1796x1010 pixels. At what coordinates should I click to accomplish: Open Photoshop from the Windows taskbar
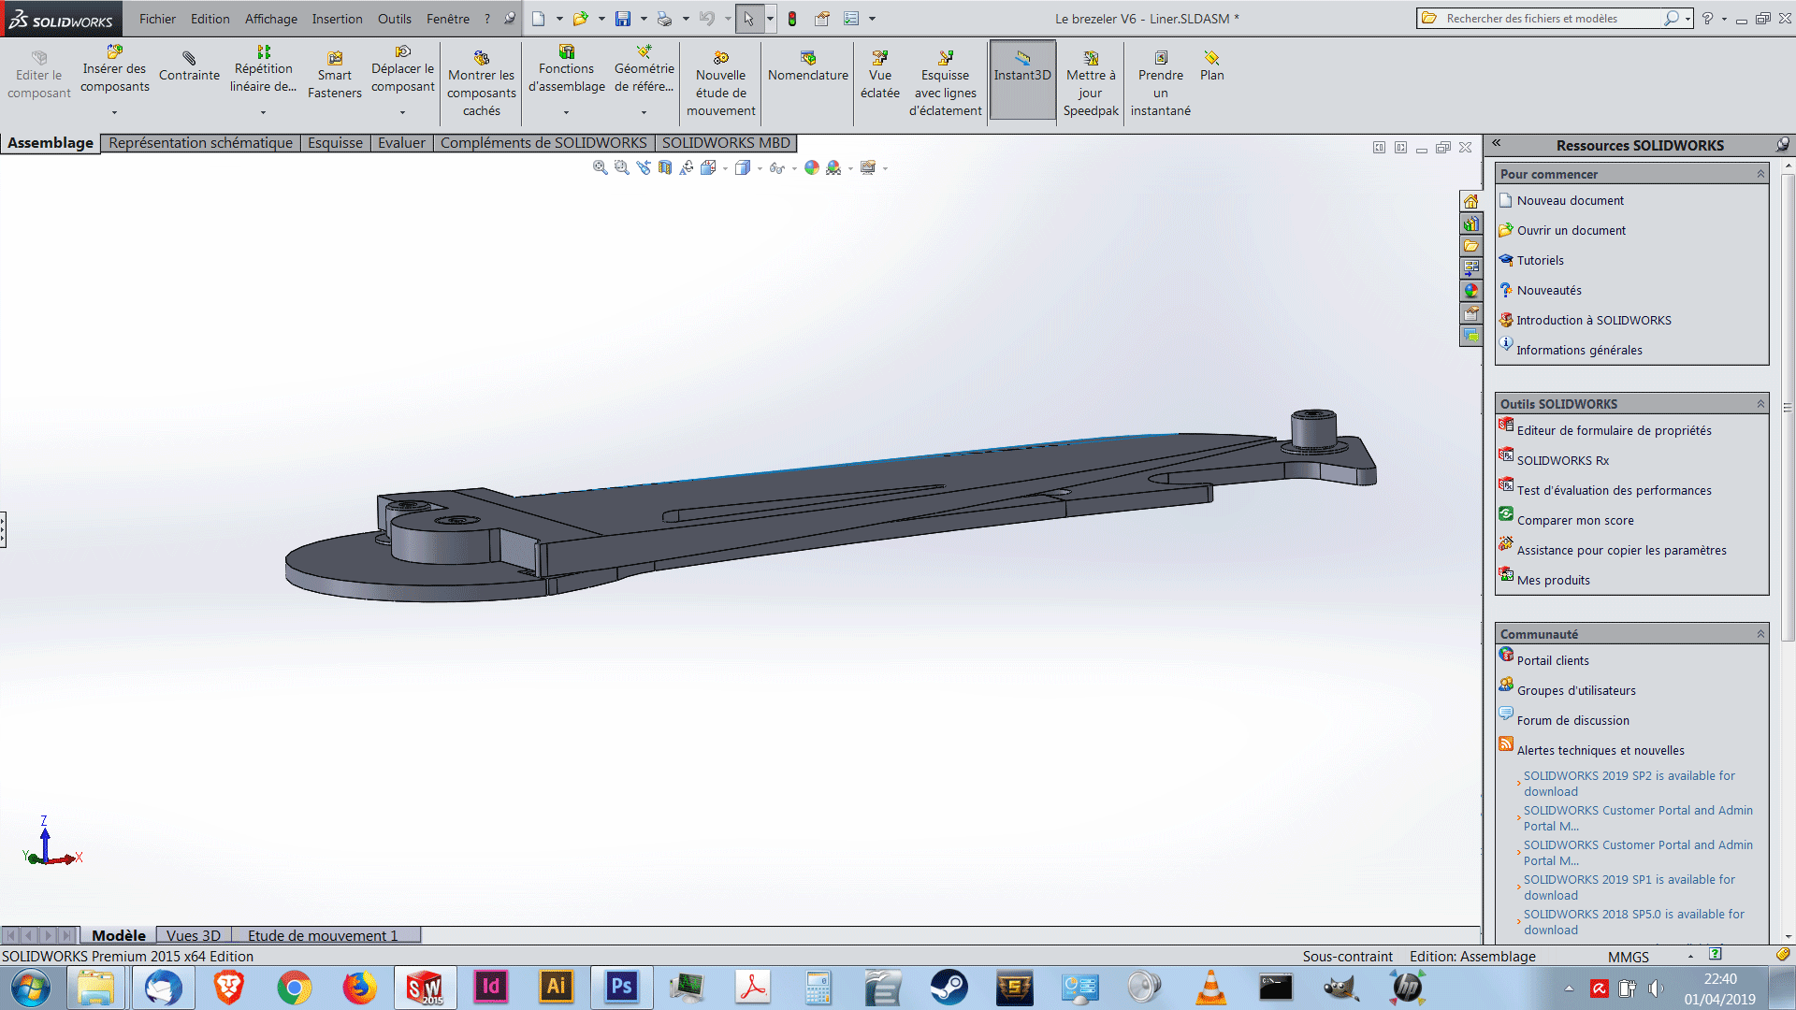(x=621, y=987)
